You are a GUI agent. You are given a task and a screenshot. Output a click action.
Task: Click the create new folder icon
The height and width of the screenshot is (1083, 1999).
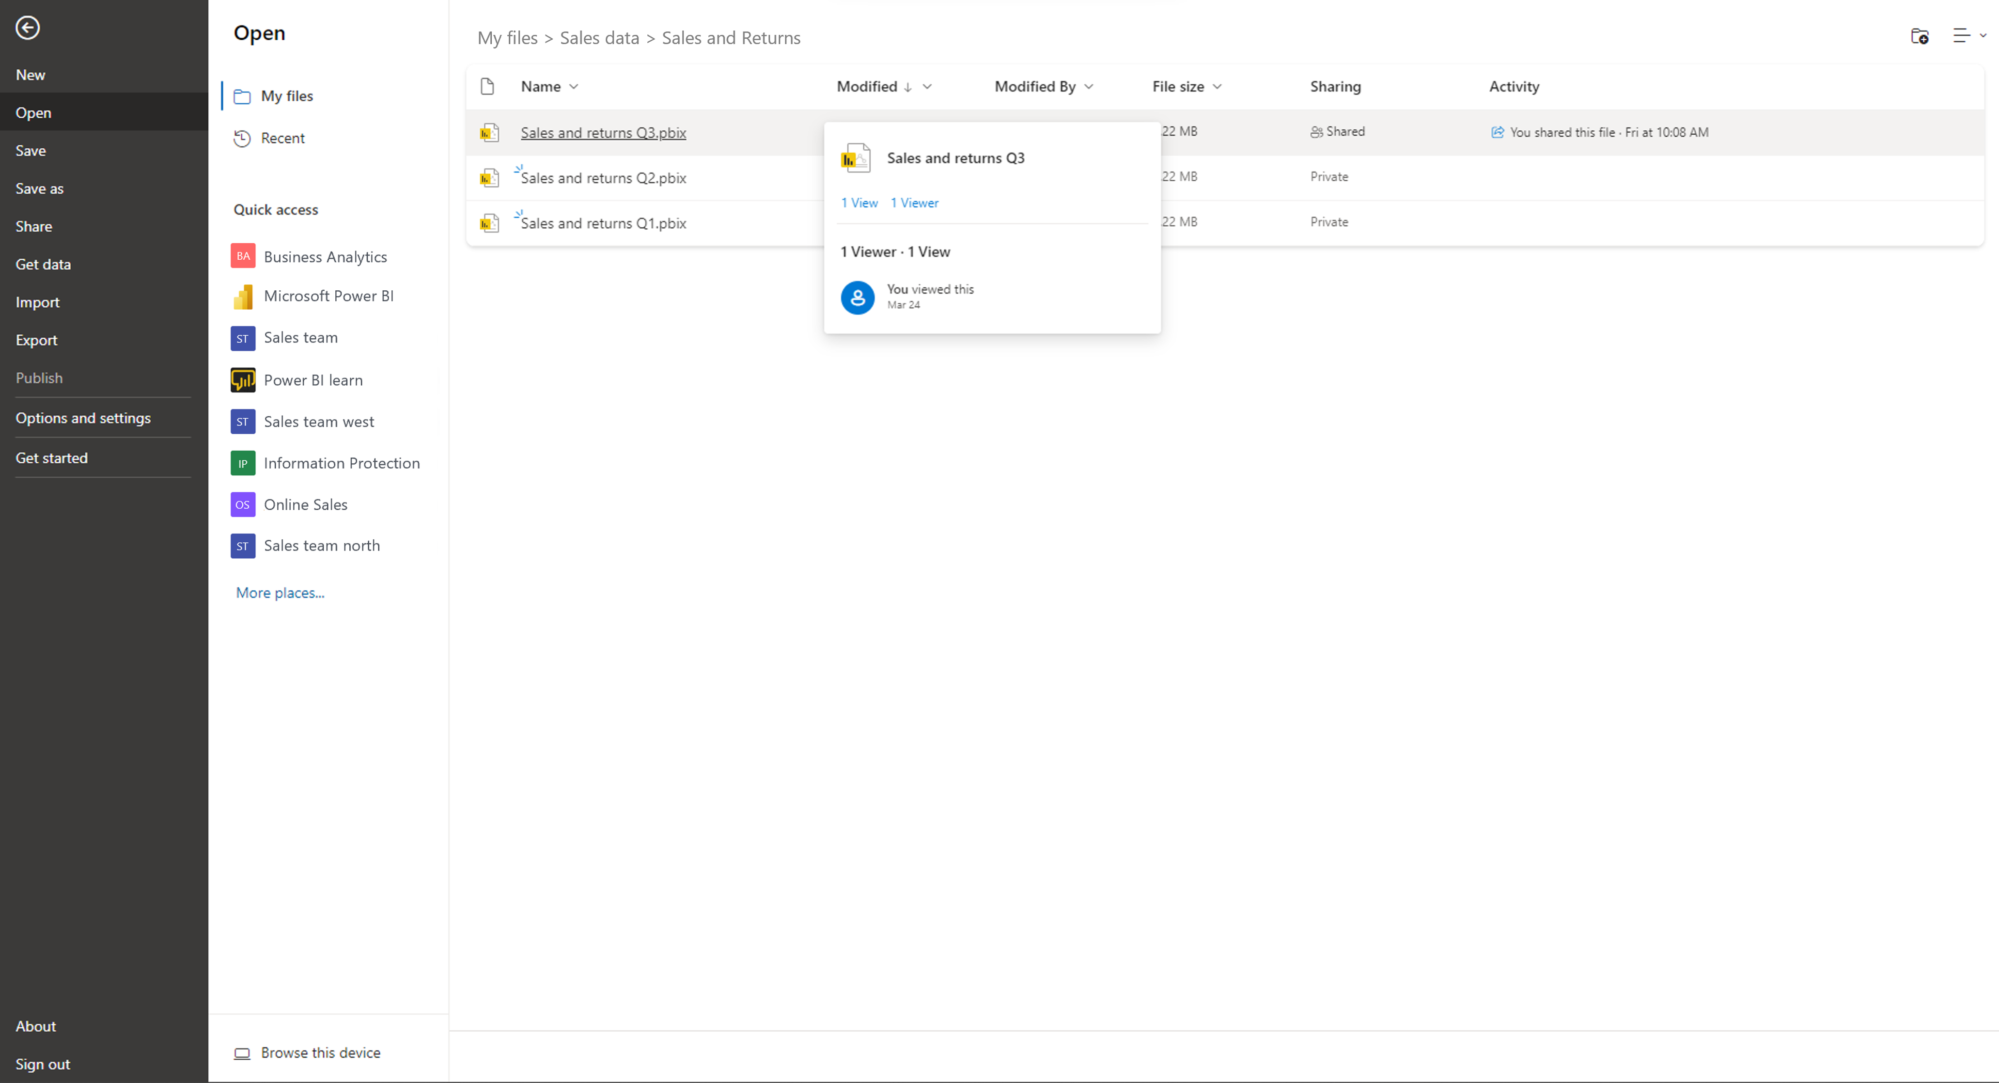pyautogui.click(x=1920, y=36)
